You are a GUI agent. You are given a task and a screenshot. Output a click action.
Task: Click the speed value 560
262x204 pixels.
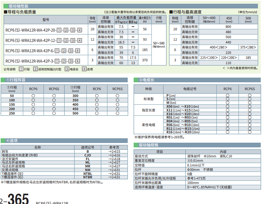pos(228,37)
